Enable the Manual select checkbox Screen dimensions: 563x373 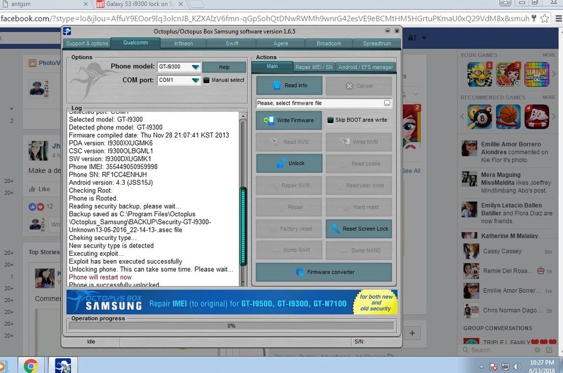(x=207, y=80)
